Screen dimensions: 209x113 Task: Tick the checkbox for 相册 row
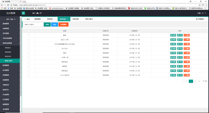[29, 53]
